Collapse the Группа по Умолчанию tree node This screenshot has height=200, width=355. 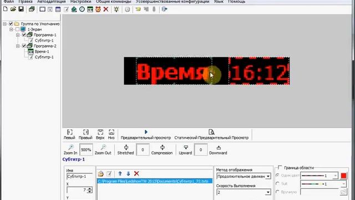[x=4, y=24]
